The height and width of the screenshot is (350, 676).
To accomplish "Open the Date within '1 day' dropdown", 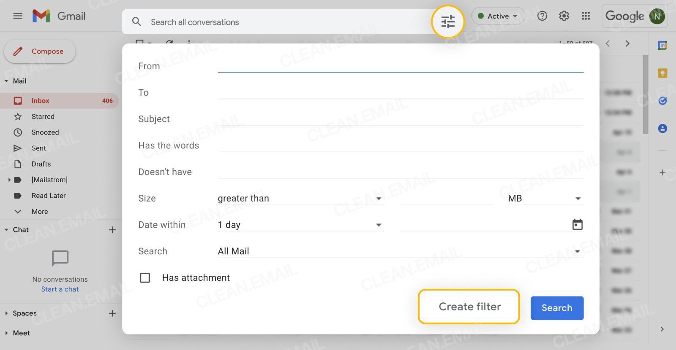I will pyautogui.click(x=300, y=225).
